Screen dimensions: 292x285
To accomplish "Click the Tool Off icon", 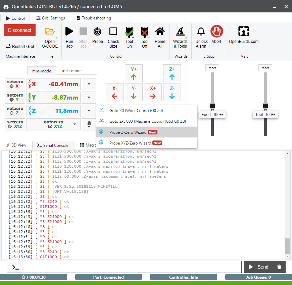I will pos(144,35).
